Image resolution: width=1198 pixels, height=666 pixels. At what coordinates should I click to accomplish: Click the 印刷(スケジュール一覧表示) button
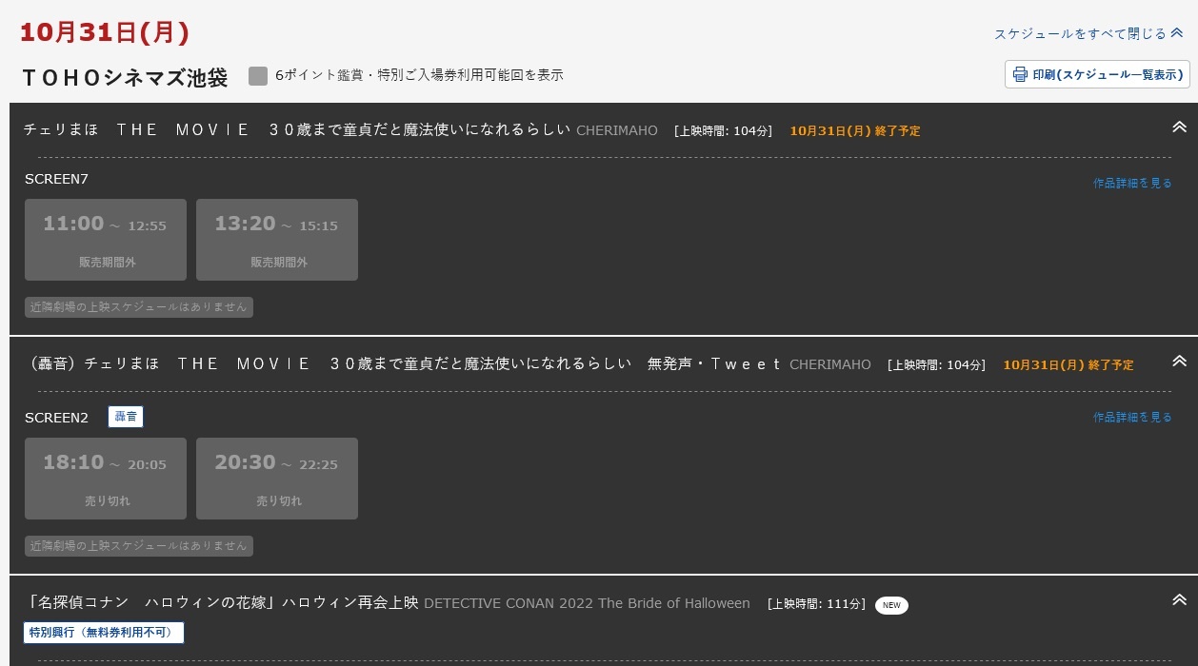pos(1097,74)
